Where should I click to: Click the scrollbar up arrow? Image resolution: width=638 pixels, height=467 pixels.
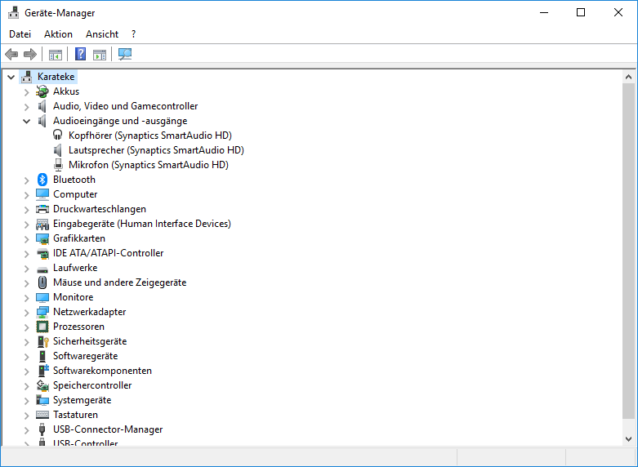(629, 77)
